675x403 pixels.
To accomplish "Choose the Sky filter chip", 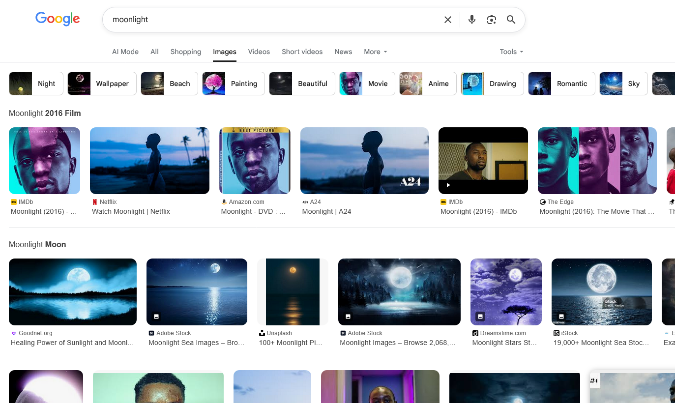I will pyautogui.click(x=623, y=84).
